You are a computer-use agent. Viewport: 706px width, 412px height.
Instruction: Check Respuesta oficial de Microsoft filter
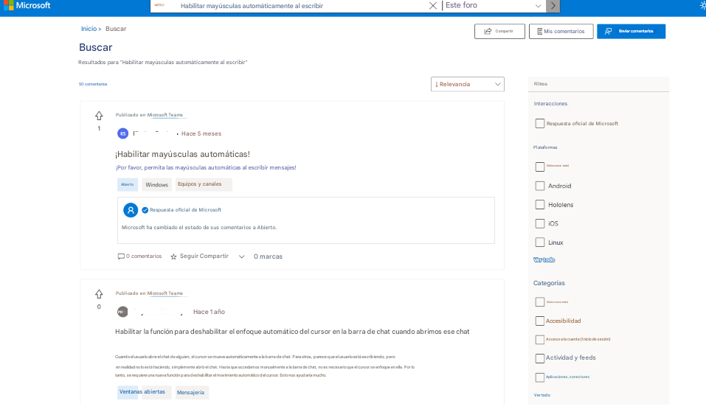point(540,124)
